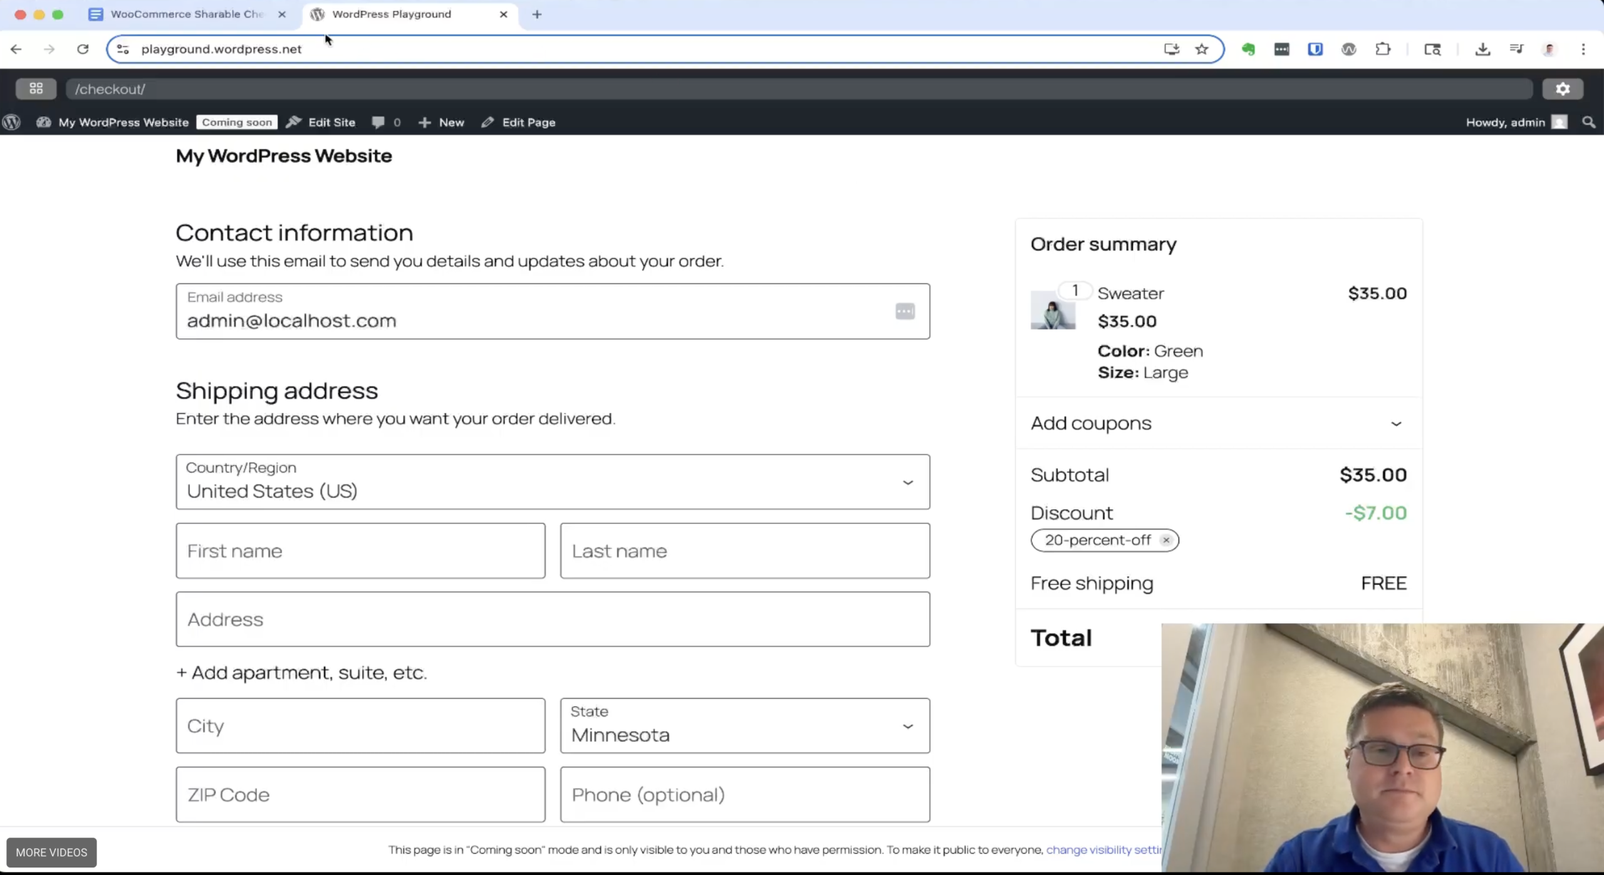The image size is (1604, 875).
Task: Focus the Last name input
Action: (x=745, y=551)
